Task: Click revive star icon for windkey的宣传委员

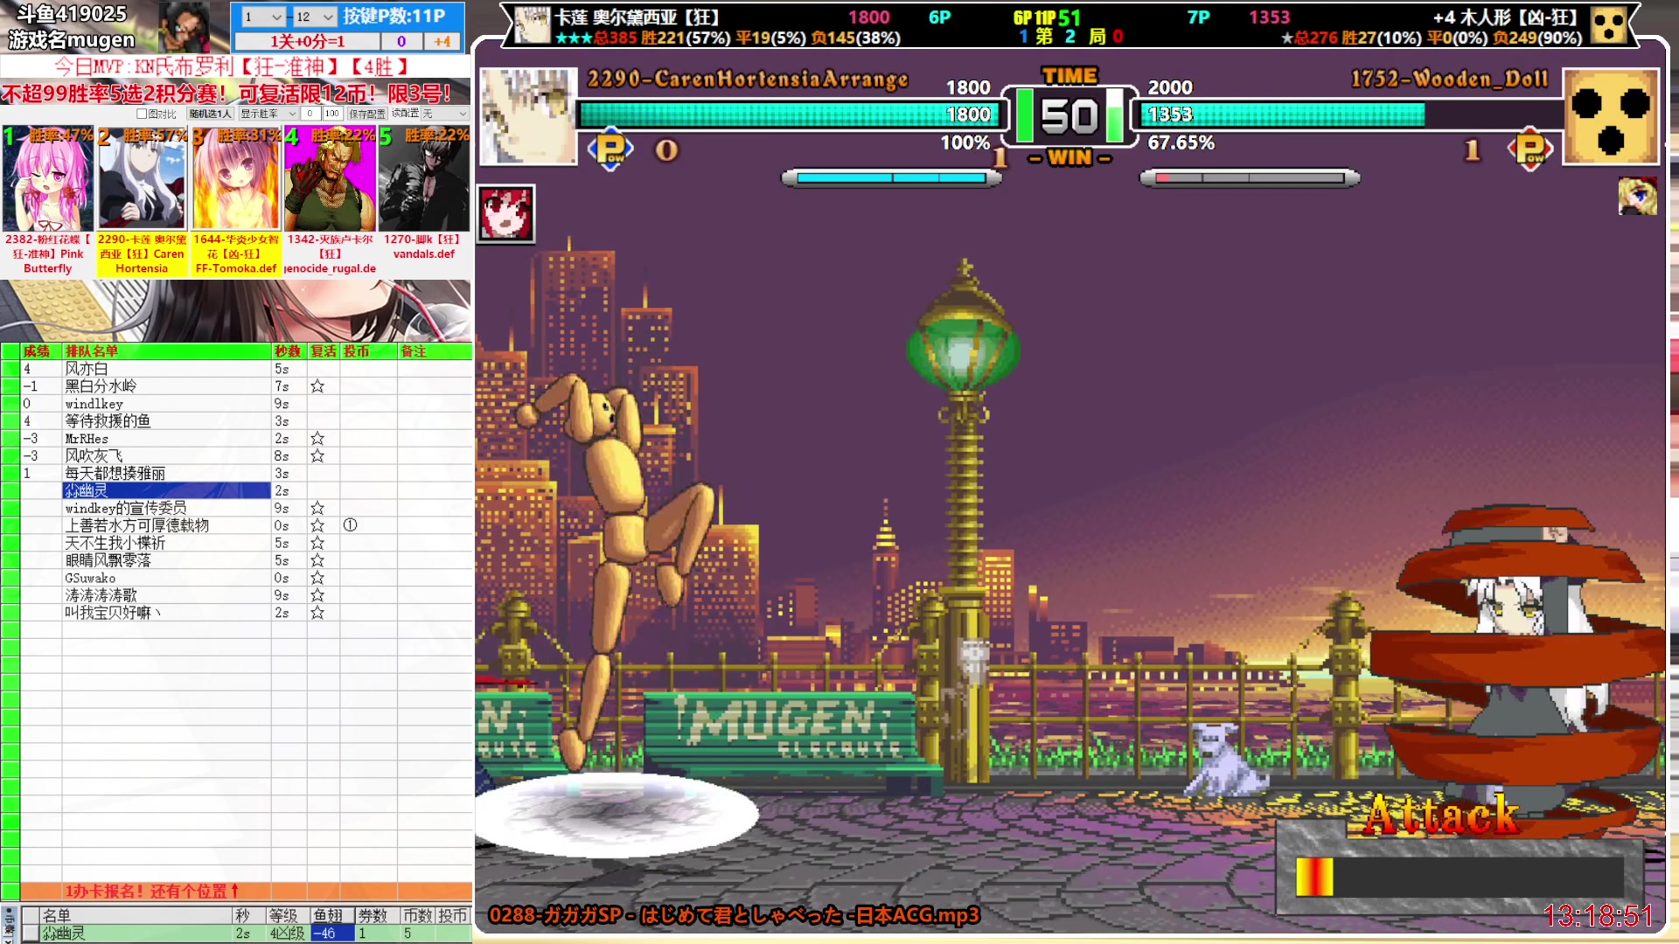Action: tap(317, 509)
